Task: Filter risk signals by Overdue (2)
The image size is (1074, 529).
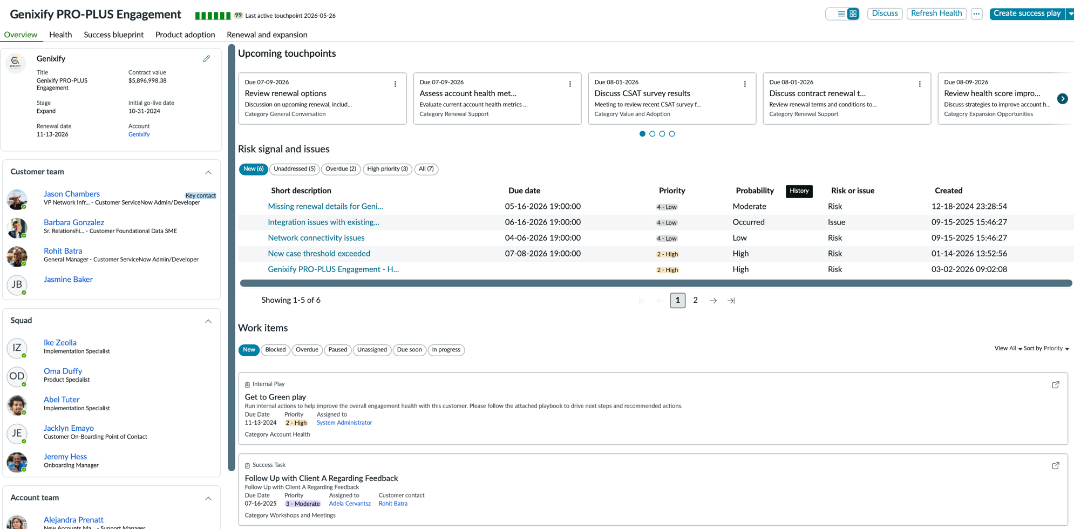Action: (x=341, y=169)
